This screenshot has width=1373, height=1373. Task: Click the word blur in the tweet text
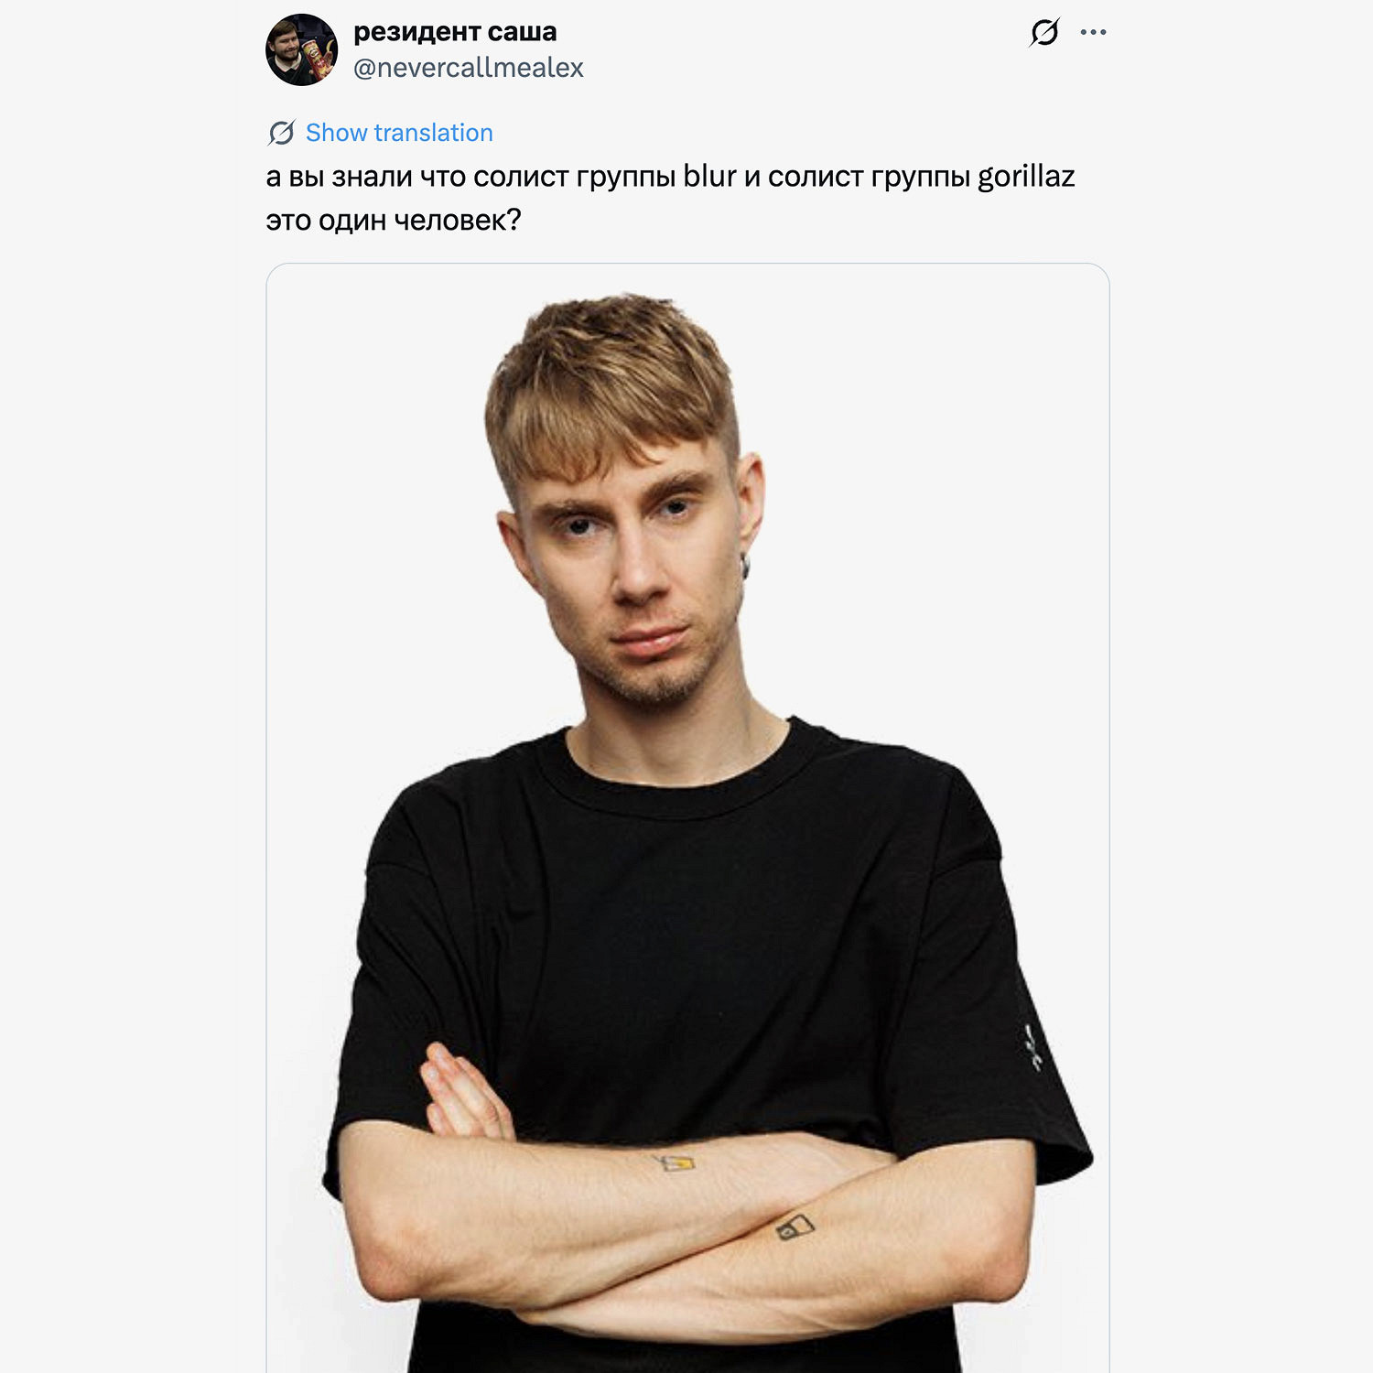709,176
